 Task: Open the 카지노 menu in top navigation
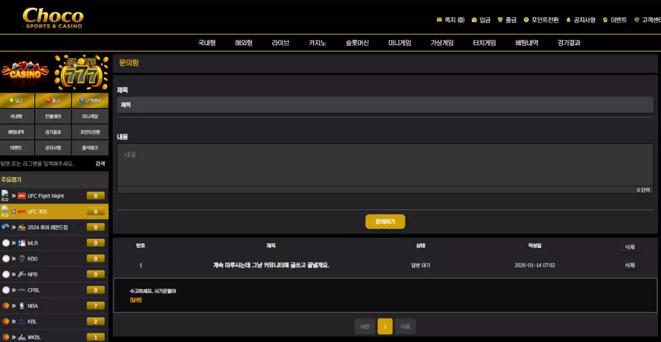317,43
